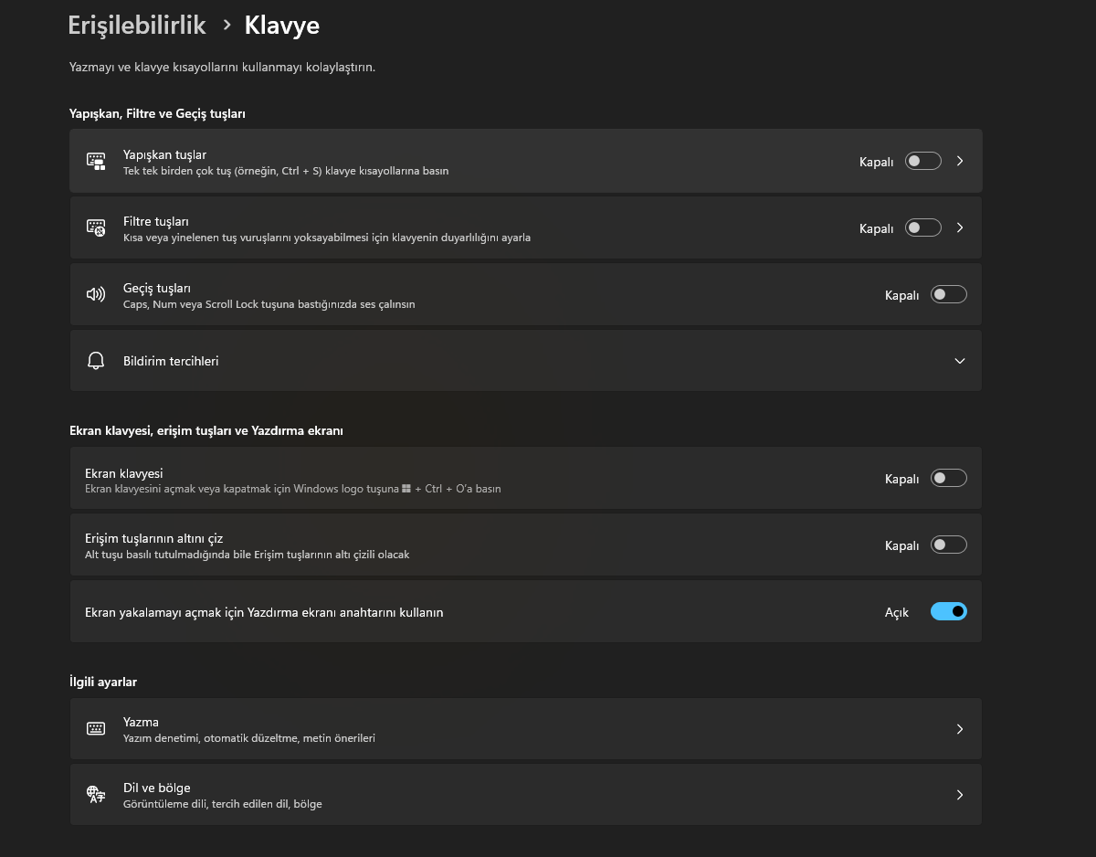The image size is (1096, 857).
Task: Open Yapışkan tuşlar details chevron
Action: click(x=960, y=162)
